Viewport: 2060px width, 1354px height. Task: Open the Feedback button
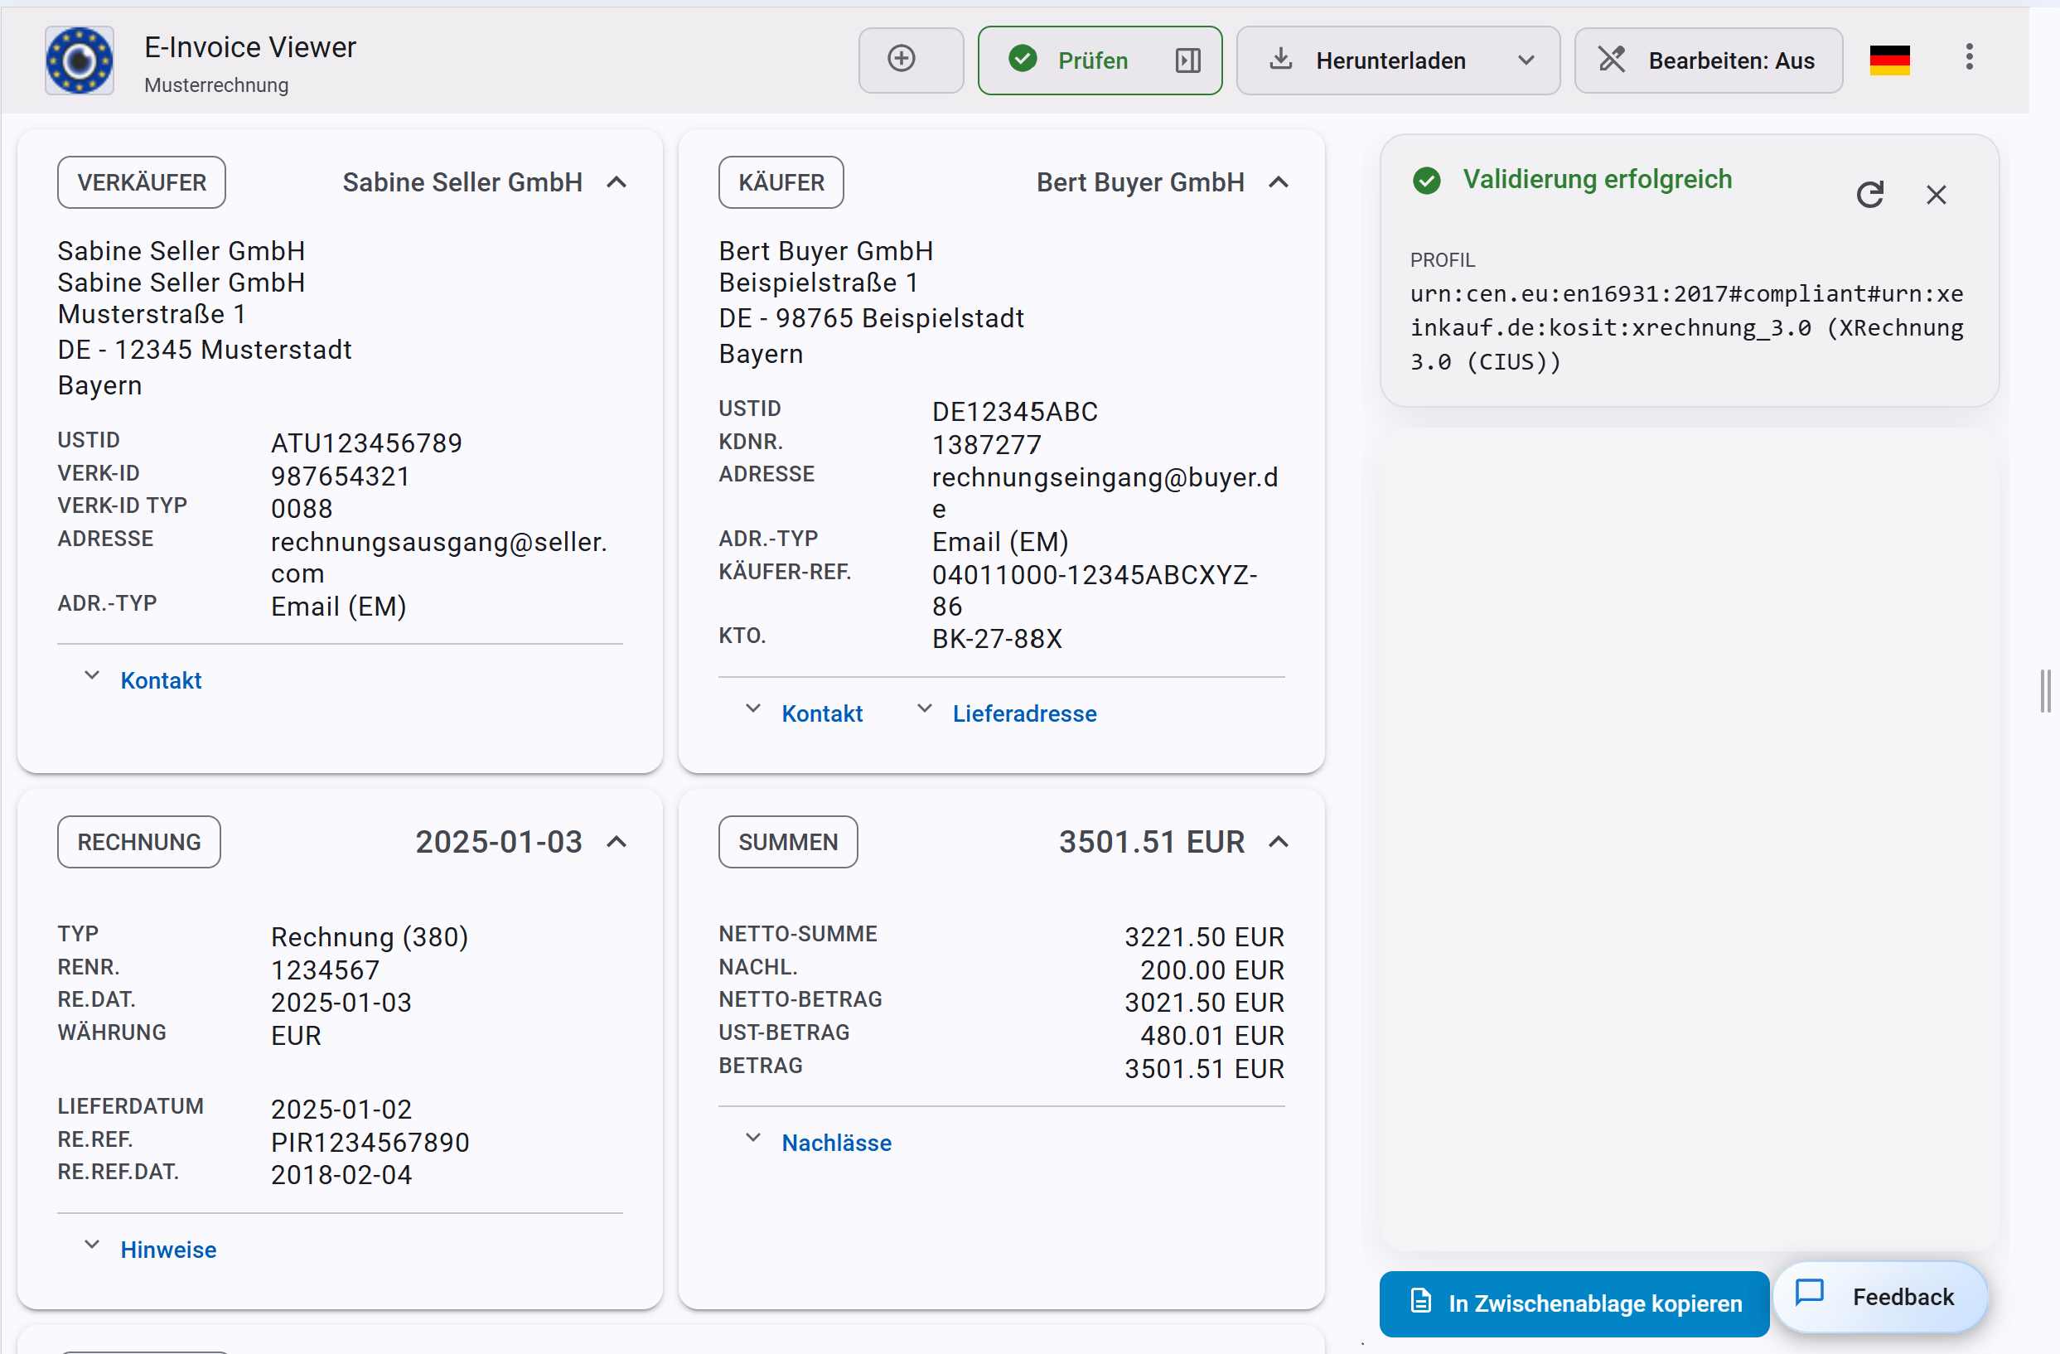[x=1880, y=1296]
